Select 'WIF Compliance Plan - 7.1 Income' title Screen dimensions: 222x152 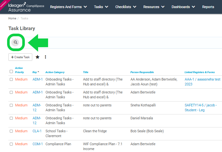pos(103,146)
